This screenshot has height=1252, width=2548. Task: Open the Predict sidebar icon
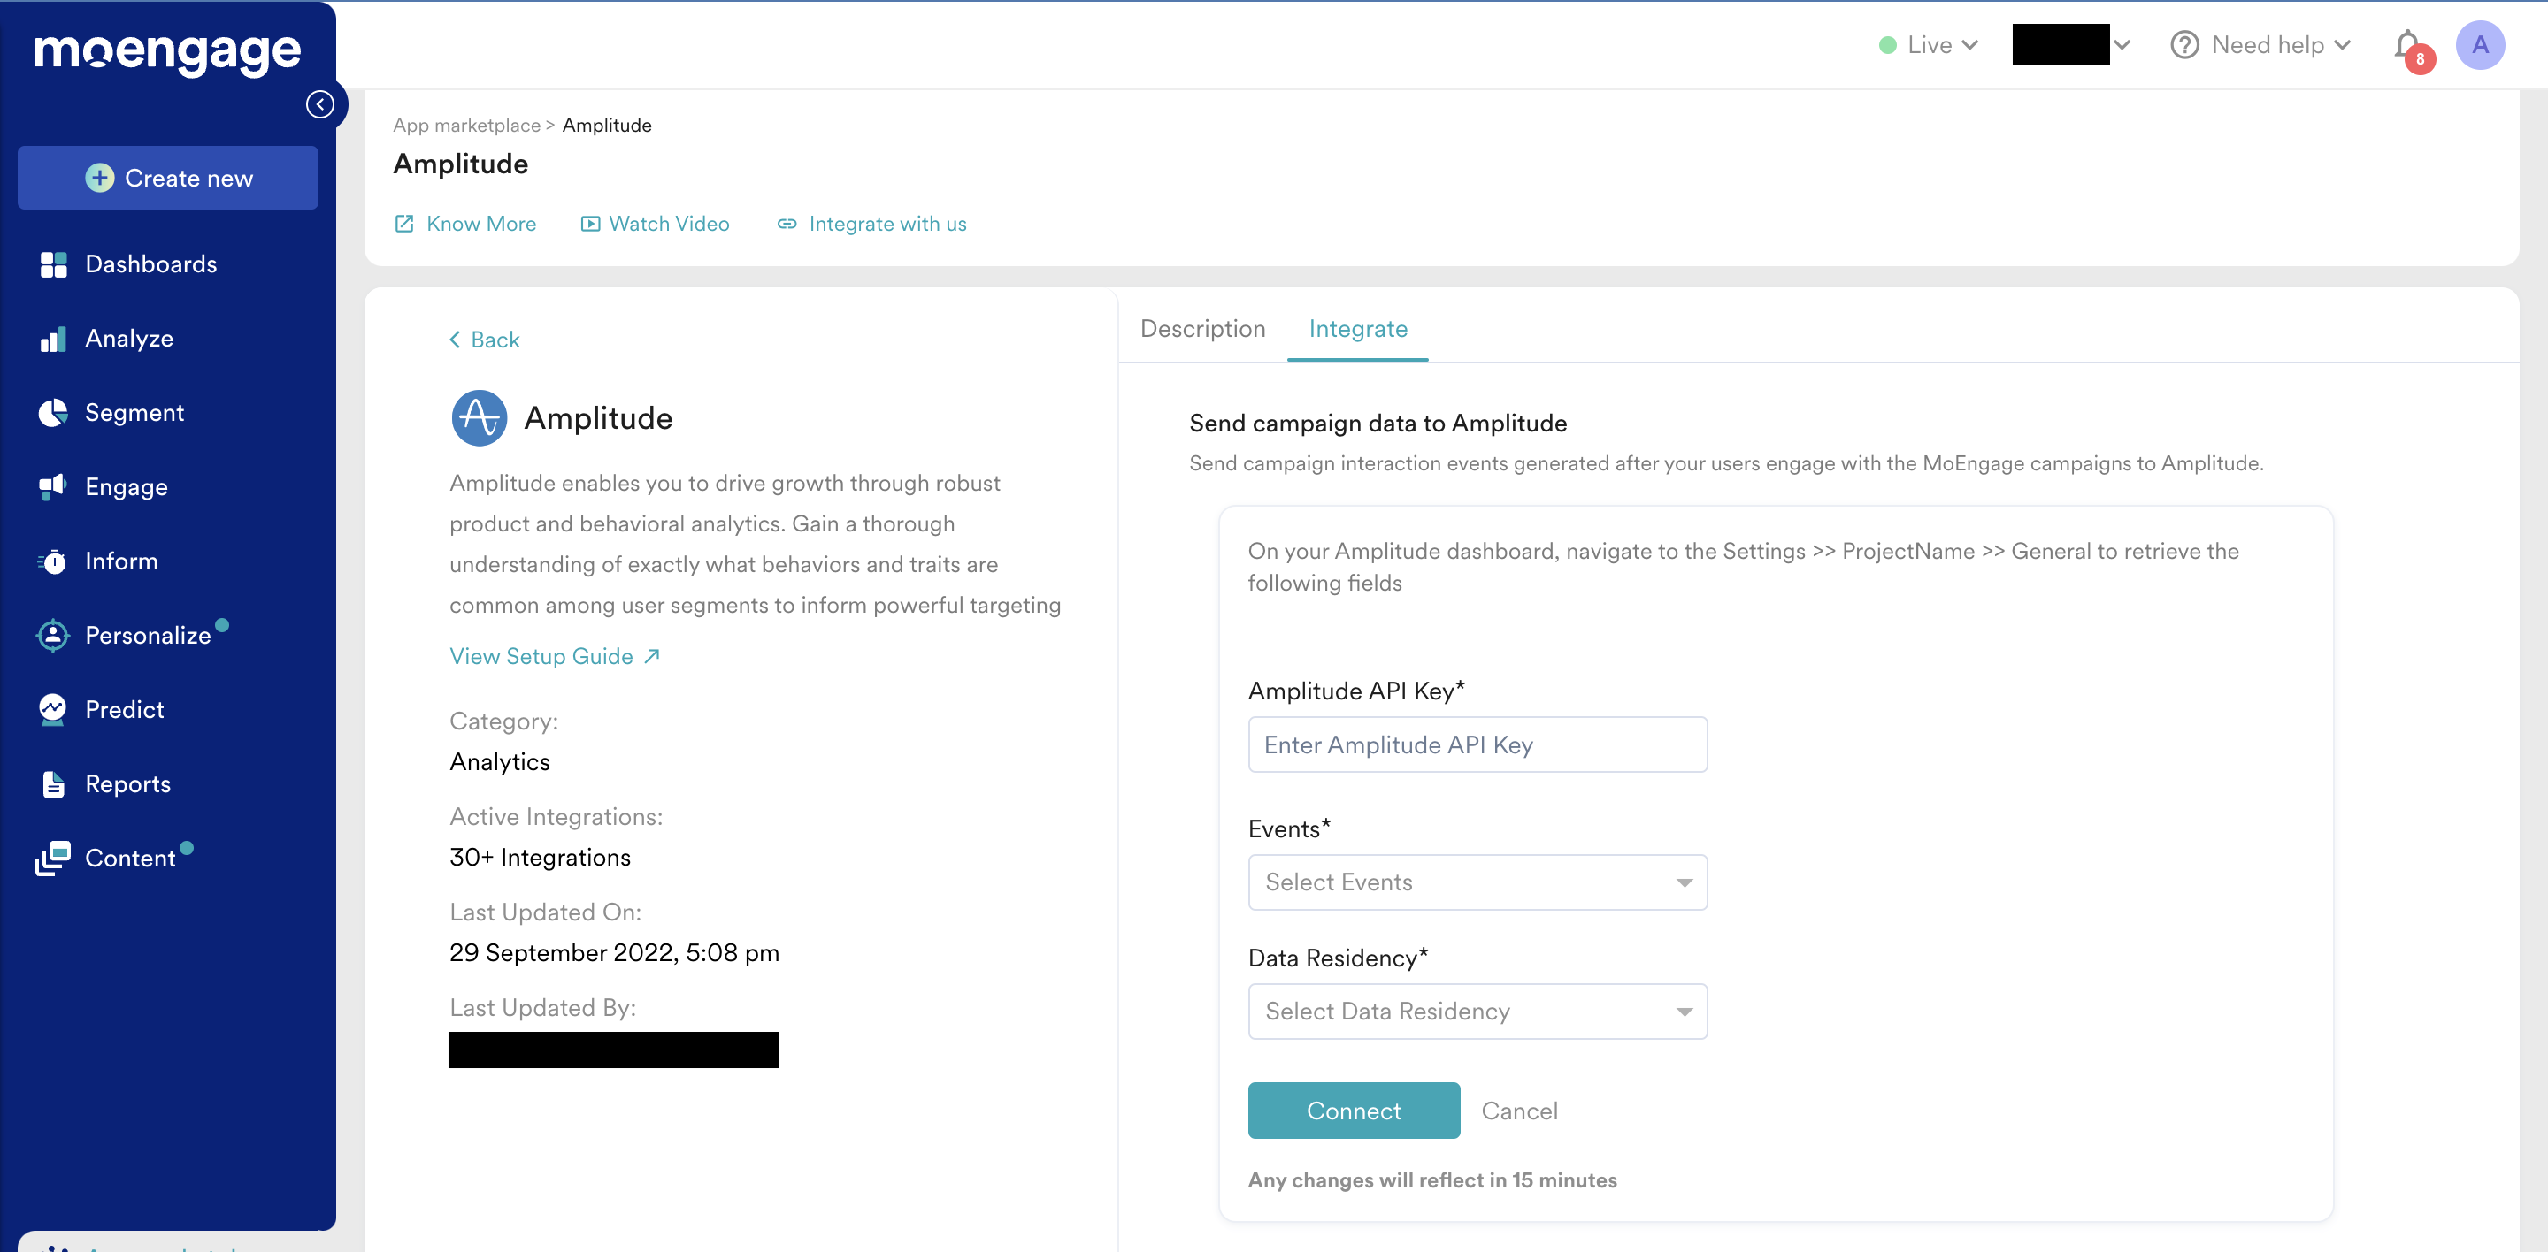(52, 709)
